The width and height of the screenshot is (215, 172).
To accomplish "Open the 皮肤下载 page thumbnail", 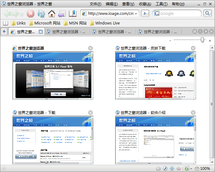I will [156, 76].
